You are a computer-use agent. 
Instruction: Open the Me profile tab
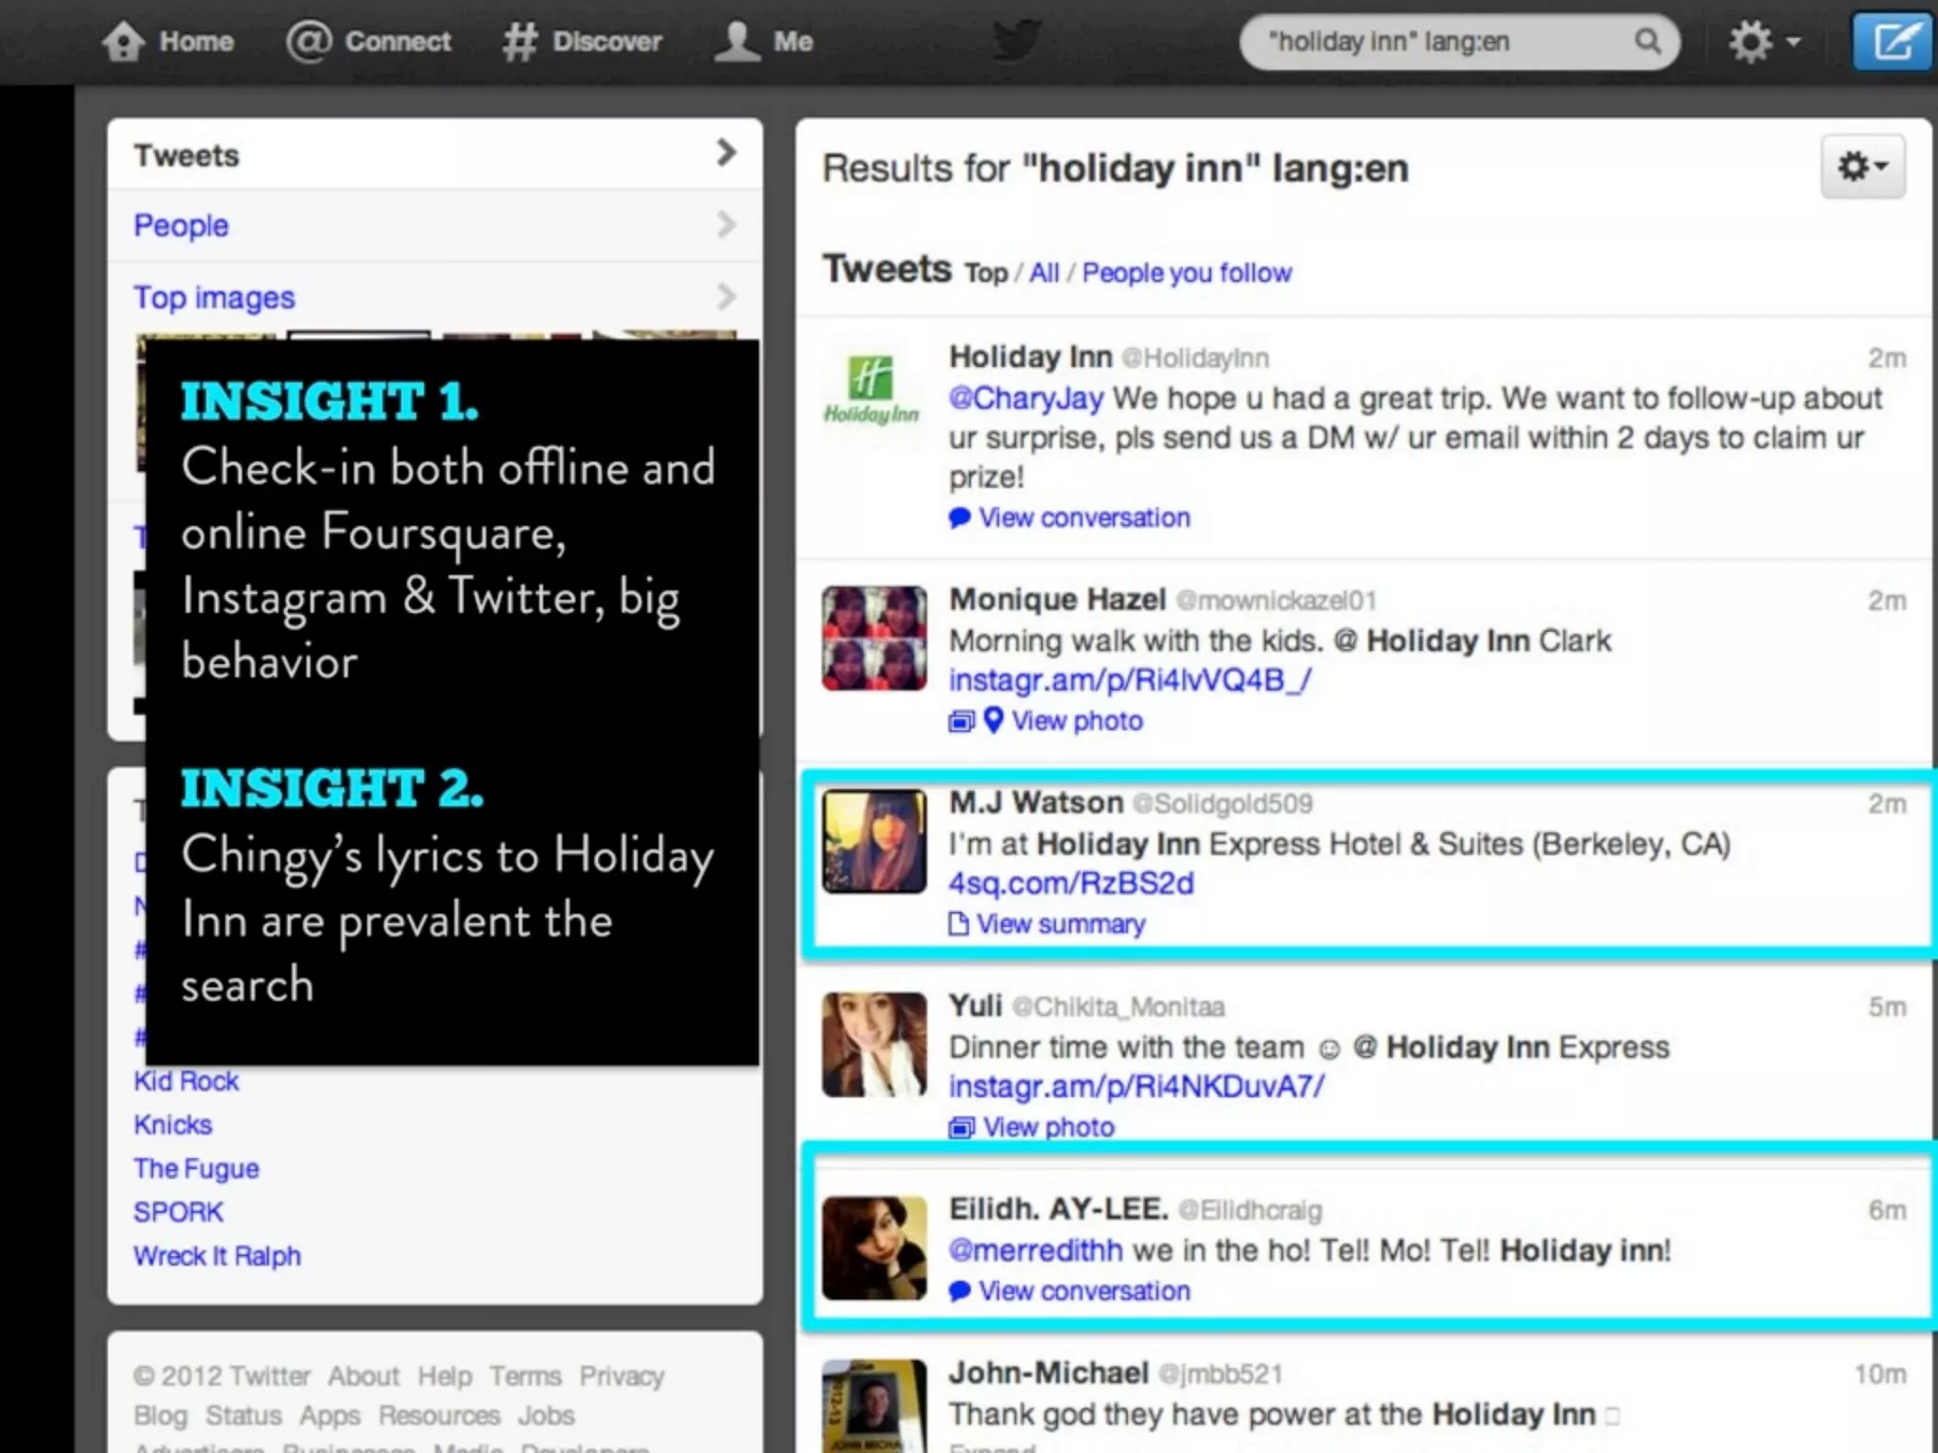click(x=765, y=42)
